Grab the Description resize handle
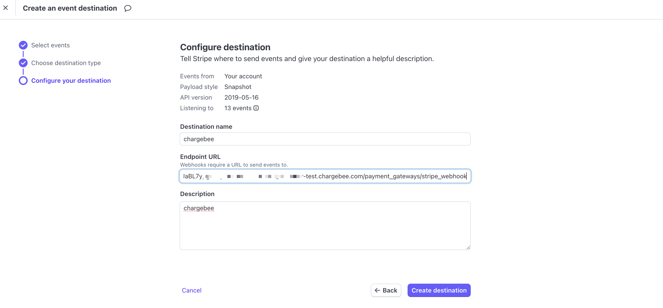 click(468, 247)
